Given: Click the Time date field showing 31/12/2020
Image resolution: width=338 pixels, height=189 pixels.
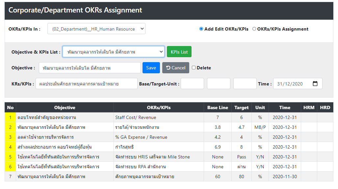Looking at the screenshot, I should click(298, 83).
